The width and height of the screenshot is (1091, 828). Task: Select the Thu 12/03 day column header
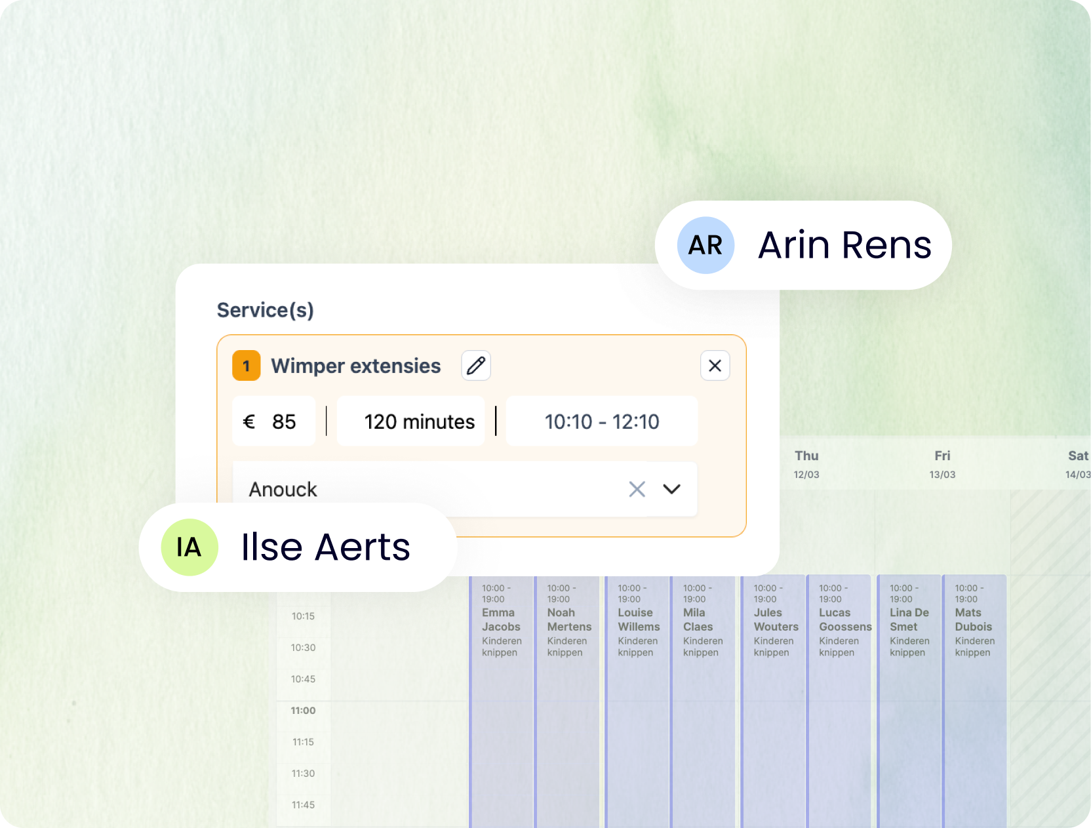[806, 464]
